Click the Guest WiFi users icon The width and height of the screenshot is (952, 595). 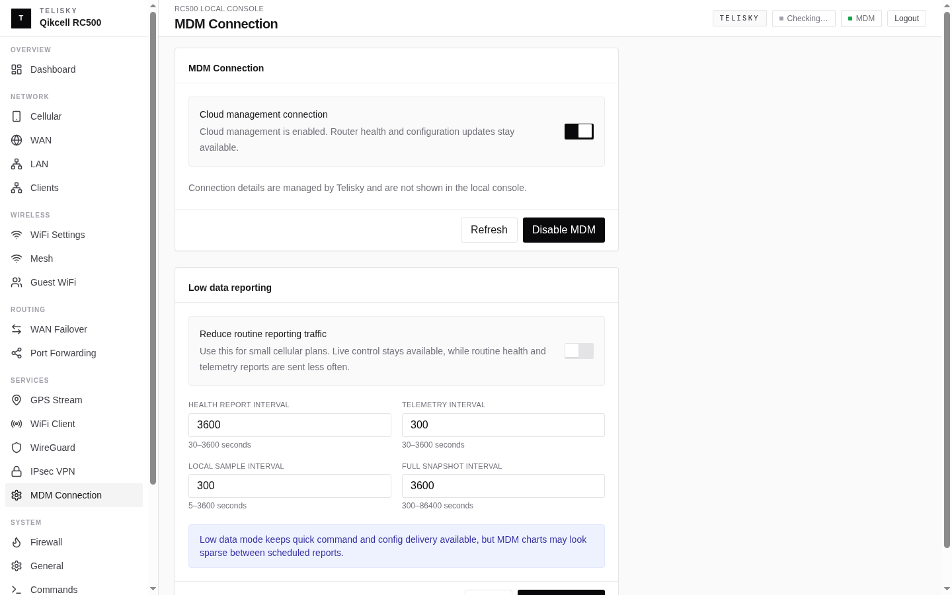tap(17, 282)
